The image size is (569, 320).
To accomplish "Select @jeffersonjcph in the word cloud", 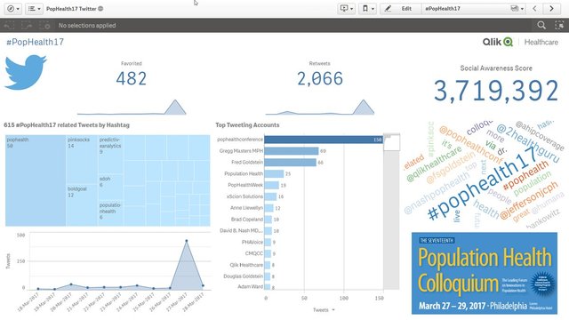I will pos(529,201).
